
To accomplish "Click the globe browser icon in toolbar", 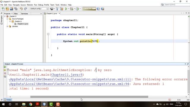I will [52, 9].
